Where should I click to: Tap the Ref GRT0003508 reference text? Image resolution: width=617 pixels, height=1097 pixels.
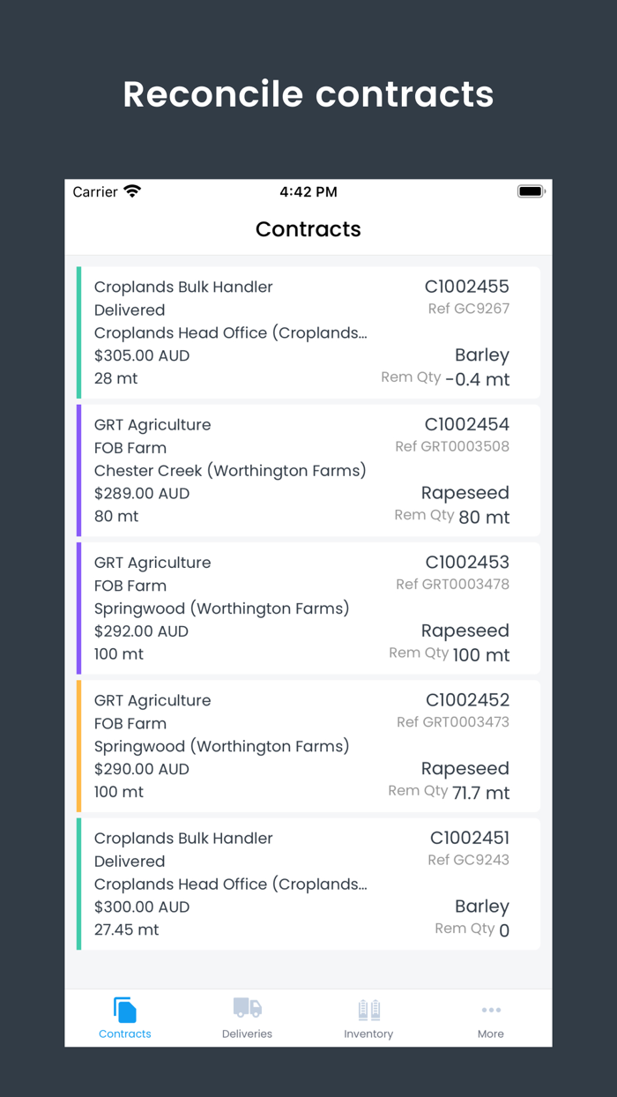click(x=452, y=446)
